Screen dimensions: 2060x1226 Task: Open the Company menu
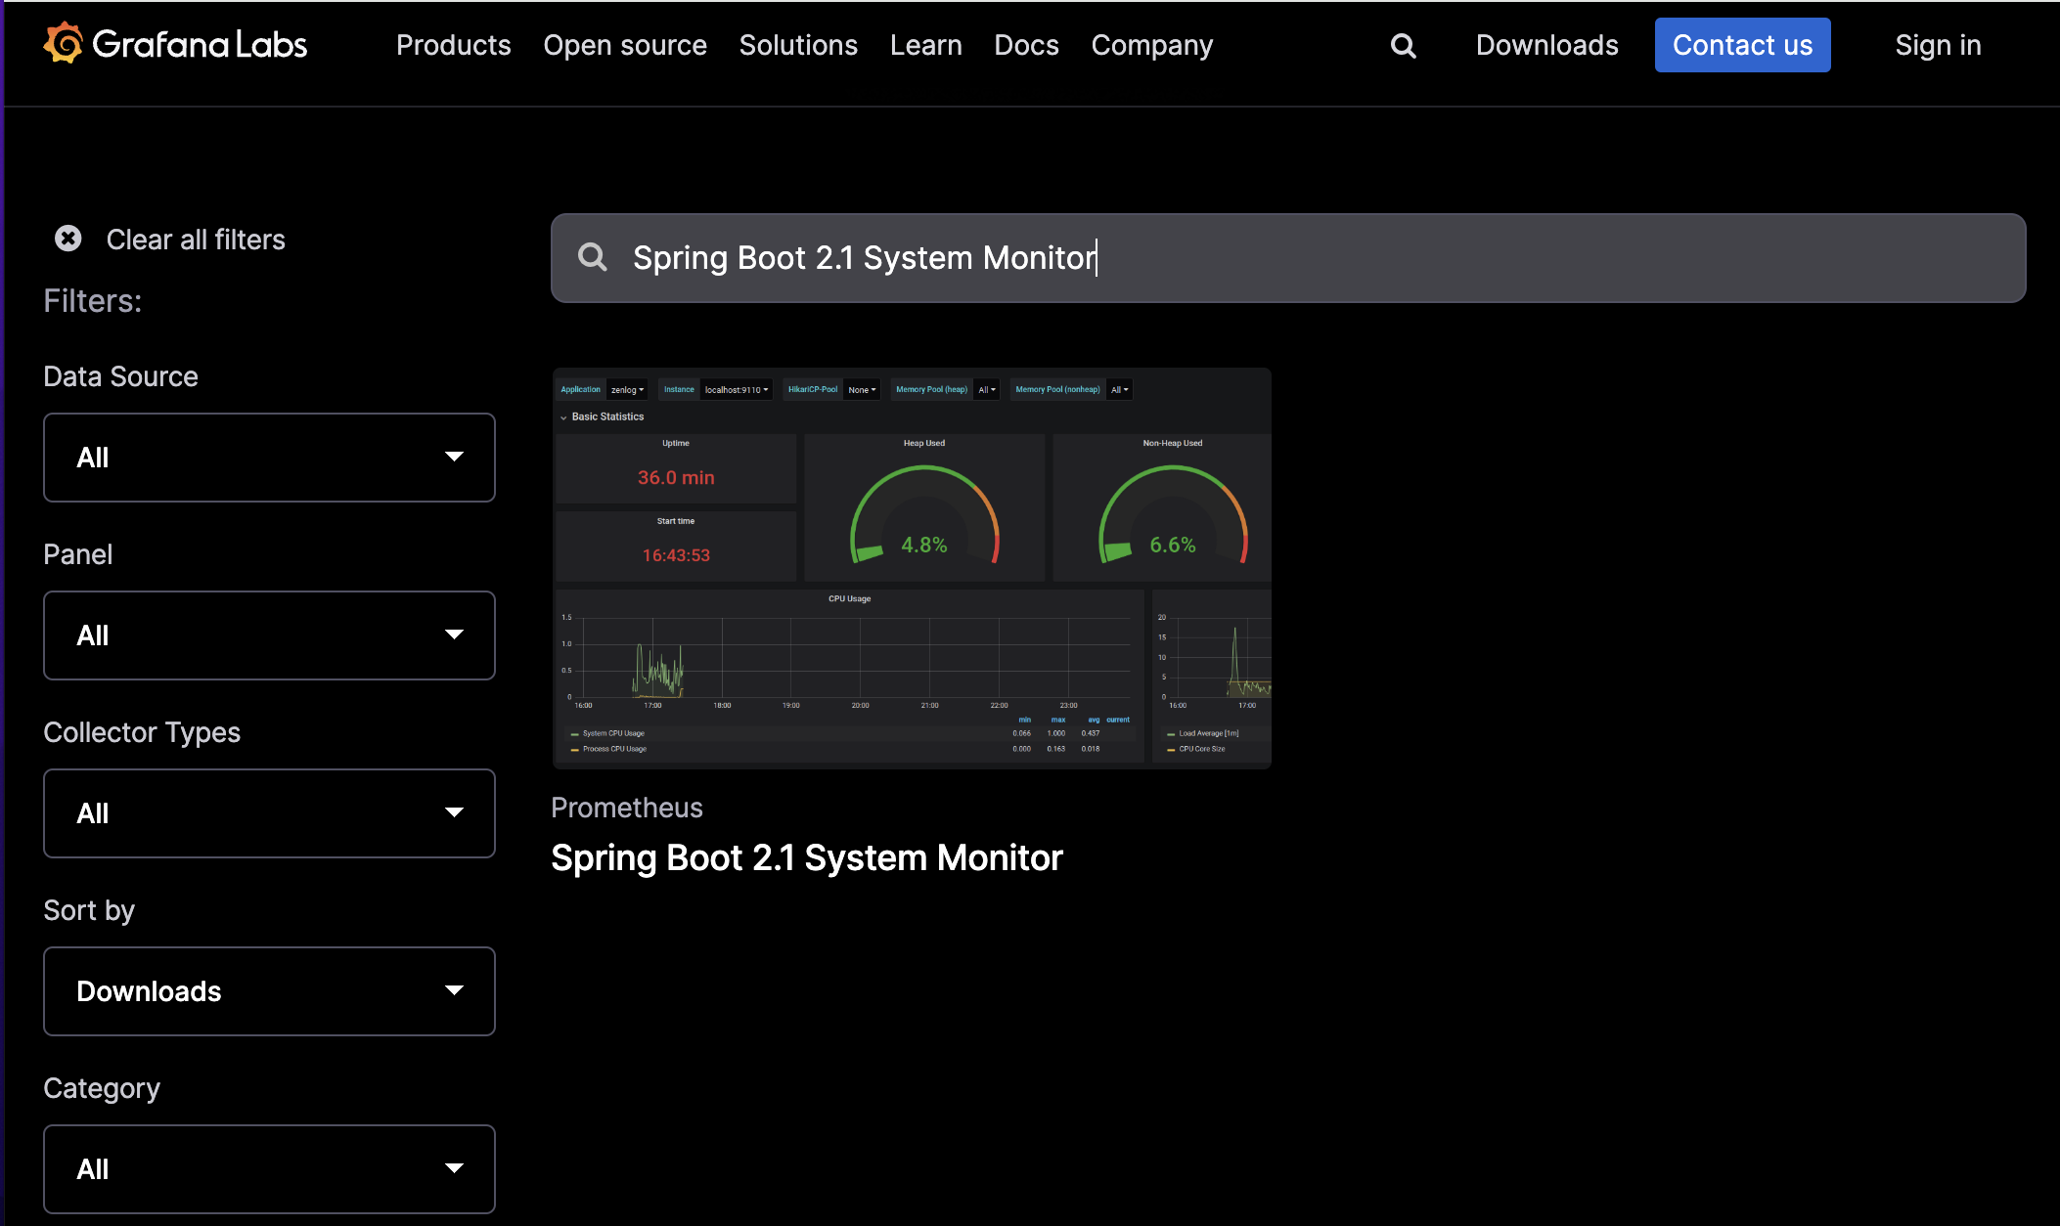1151,45
